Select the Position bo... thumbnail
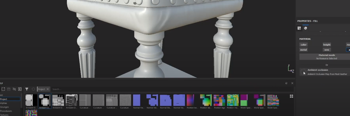This screenshot has height=116, width=350. 192,101
